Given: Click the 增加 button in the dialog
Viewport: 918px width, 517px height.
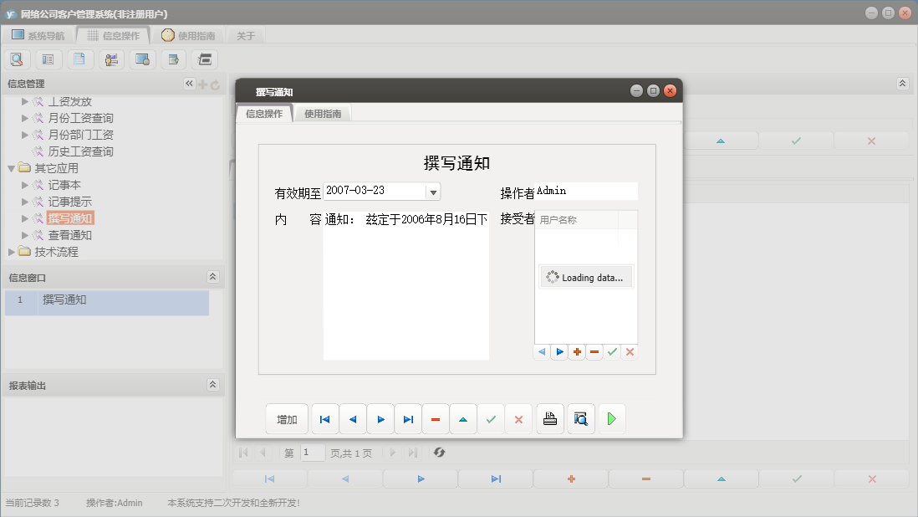Looking at the screenshot, I should (287, 418).
